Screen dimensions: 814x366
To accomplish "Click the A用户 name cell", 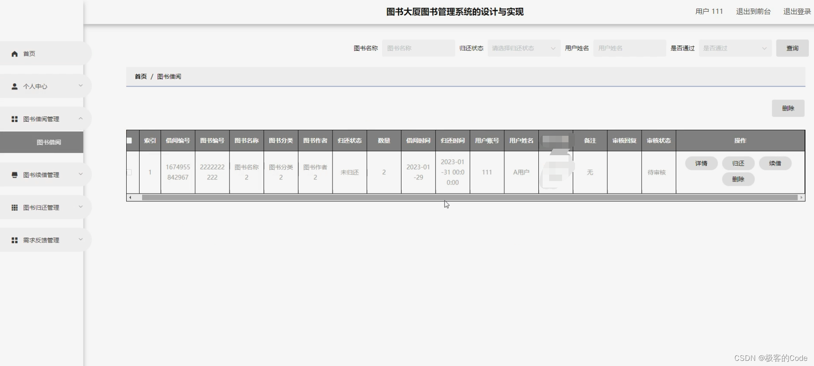I will 521,172.
